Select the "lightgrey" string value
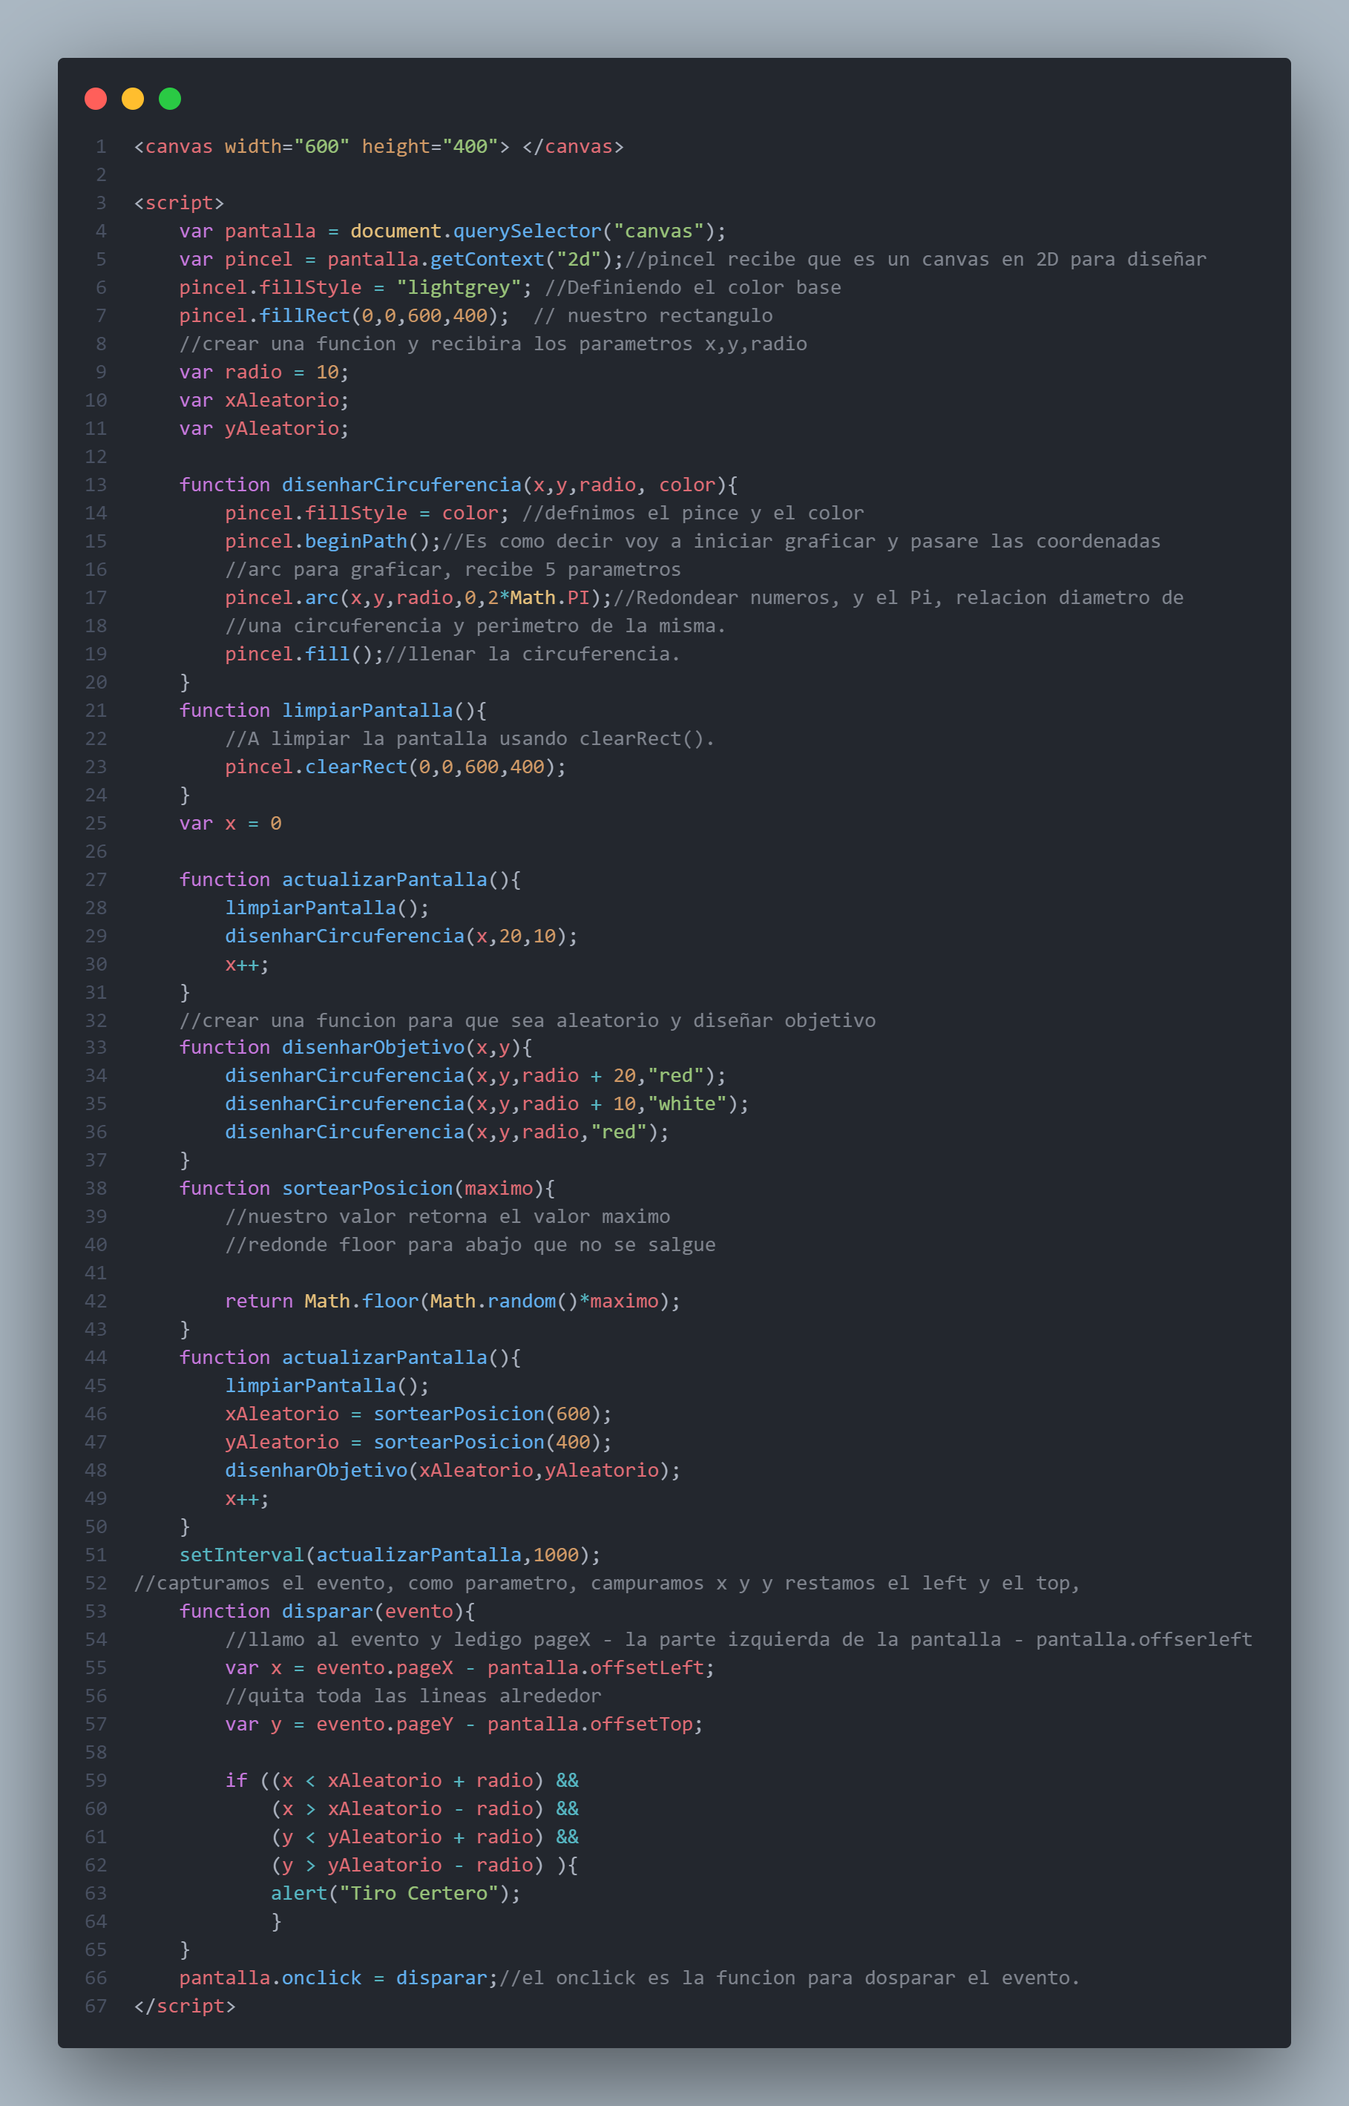This screenshot has height=2106, width=1349. (x=459, y=286)
